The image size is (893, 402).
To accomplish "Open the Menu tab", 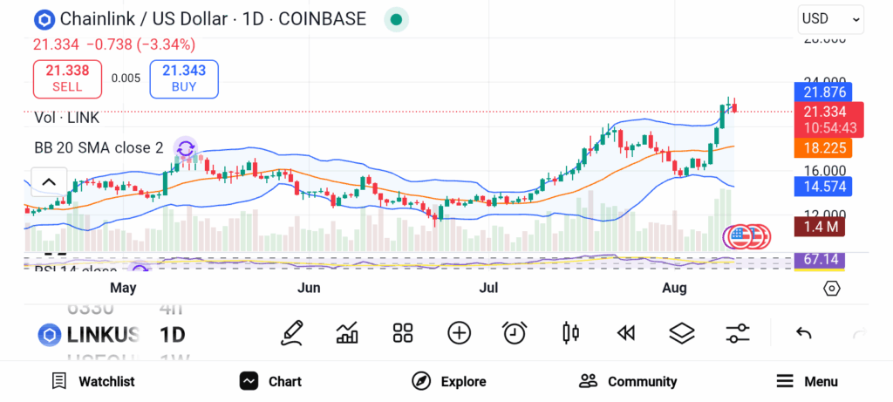I will tap(807, 381).
